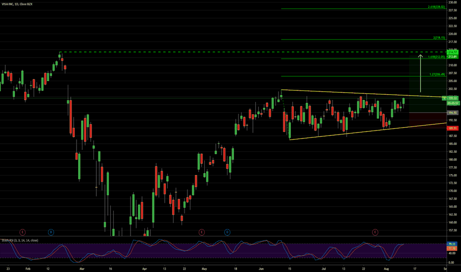Click the 205.00 price axis label
461x272 pixels.
pos(452,81)
